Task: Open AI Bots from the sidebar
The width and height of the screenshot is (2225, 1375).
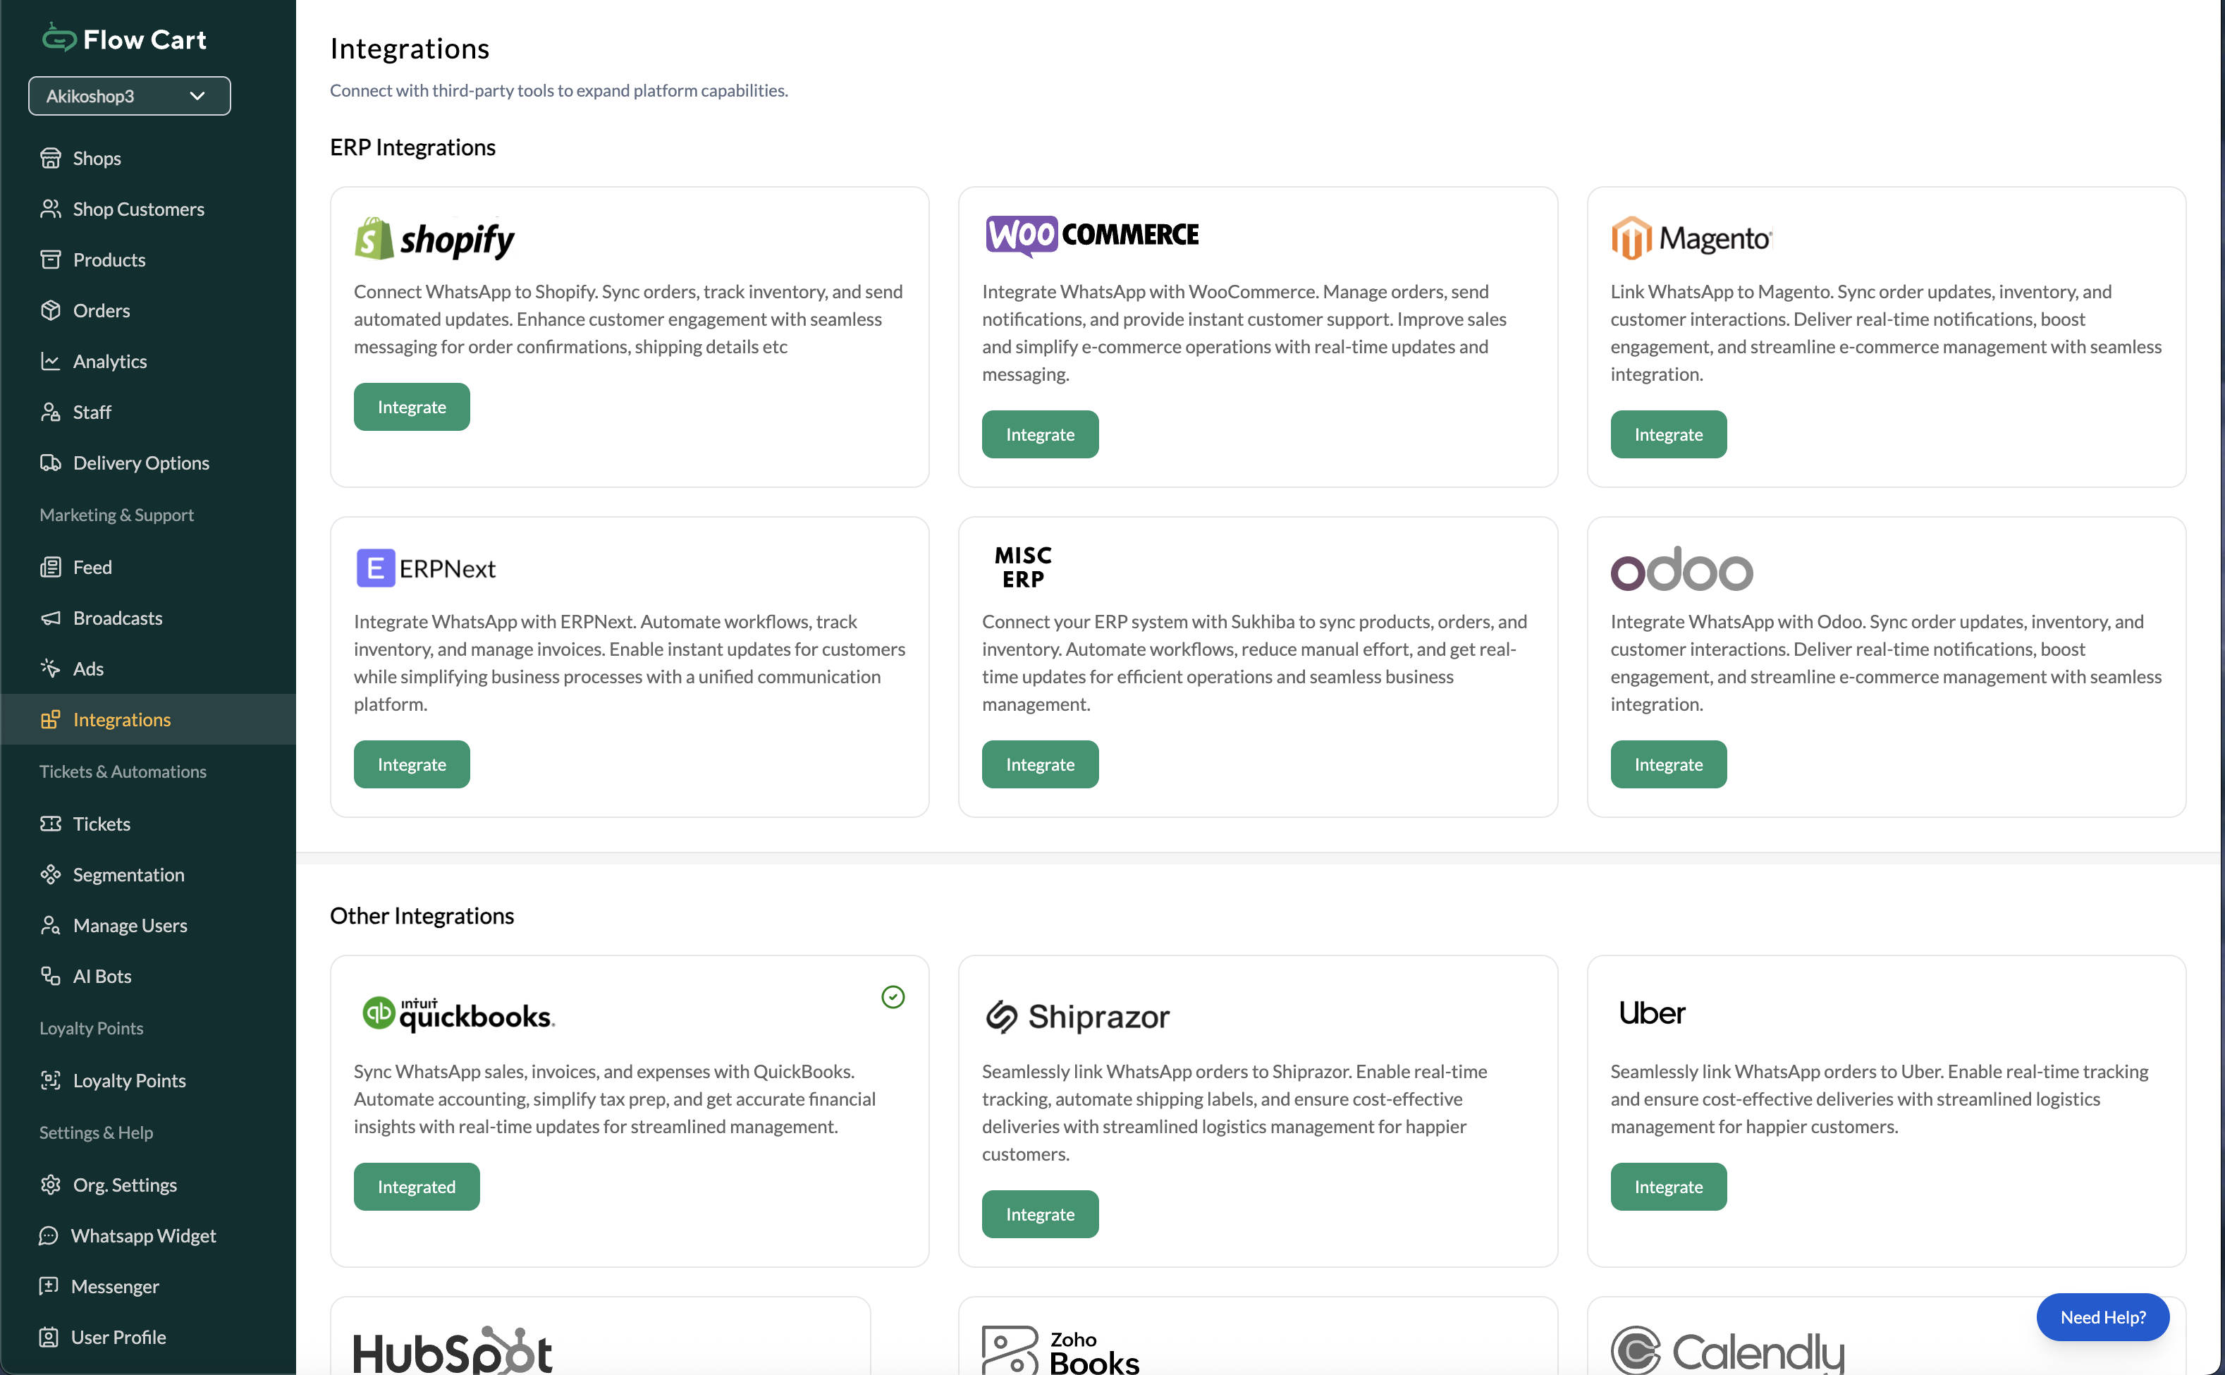Action: [x=102, y=976]
